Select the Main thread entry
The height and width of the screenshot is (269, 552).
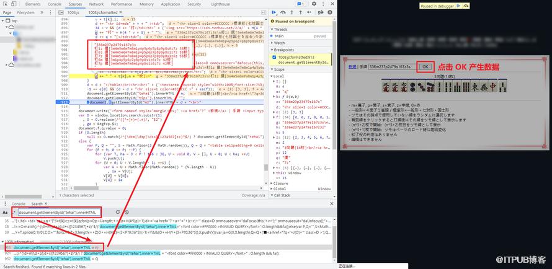tap(301, 36)
